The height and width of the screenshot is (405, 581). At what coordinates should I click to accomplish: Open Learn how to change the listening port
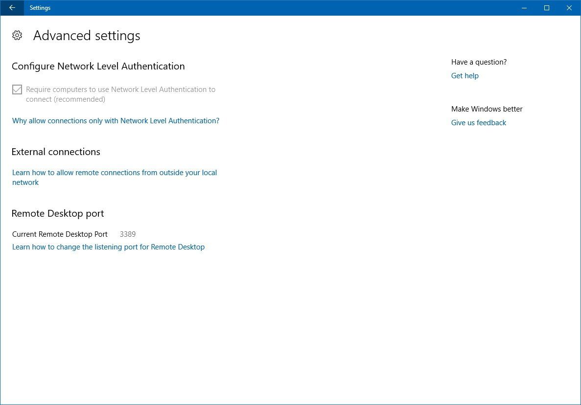tap(108, 247)
